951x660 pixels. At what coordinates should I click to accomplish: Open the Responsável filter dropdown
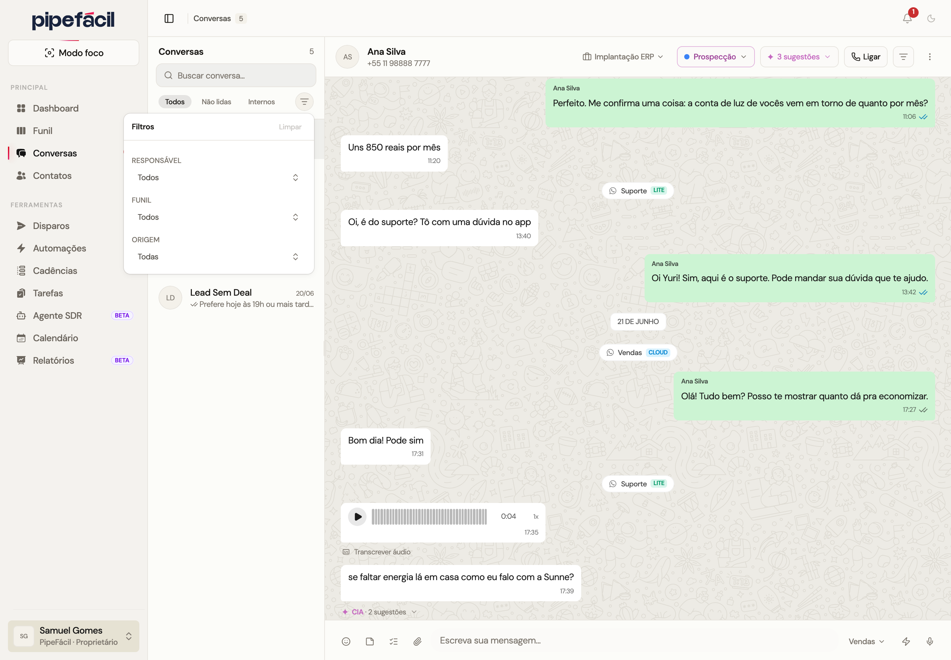(x=219, y=178)
